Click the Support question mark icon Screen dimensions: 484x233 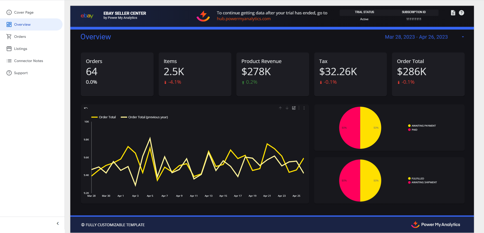coord(9,73)
